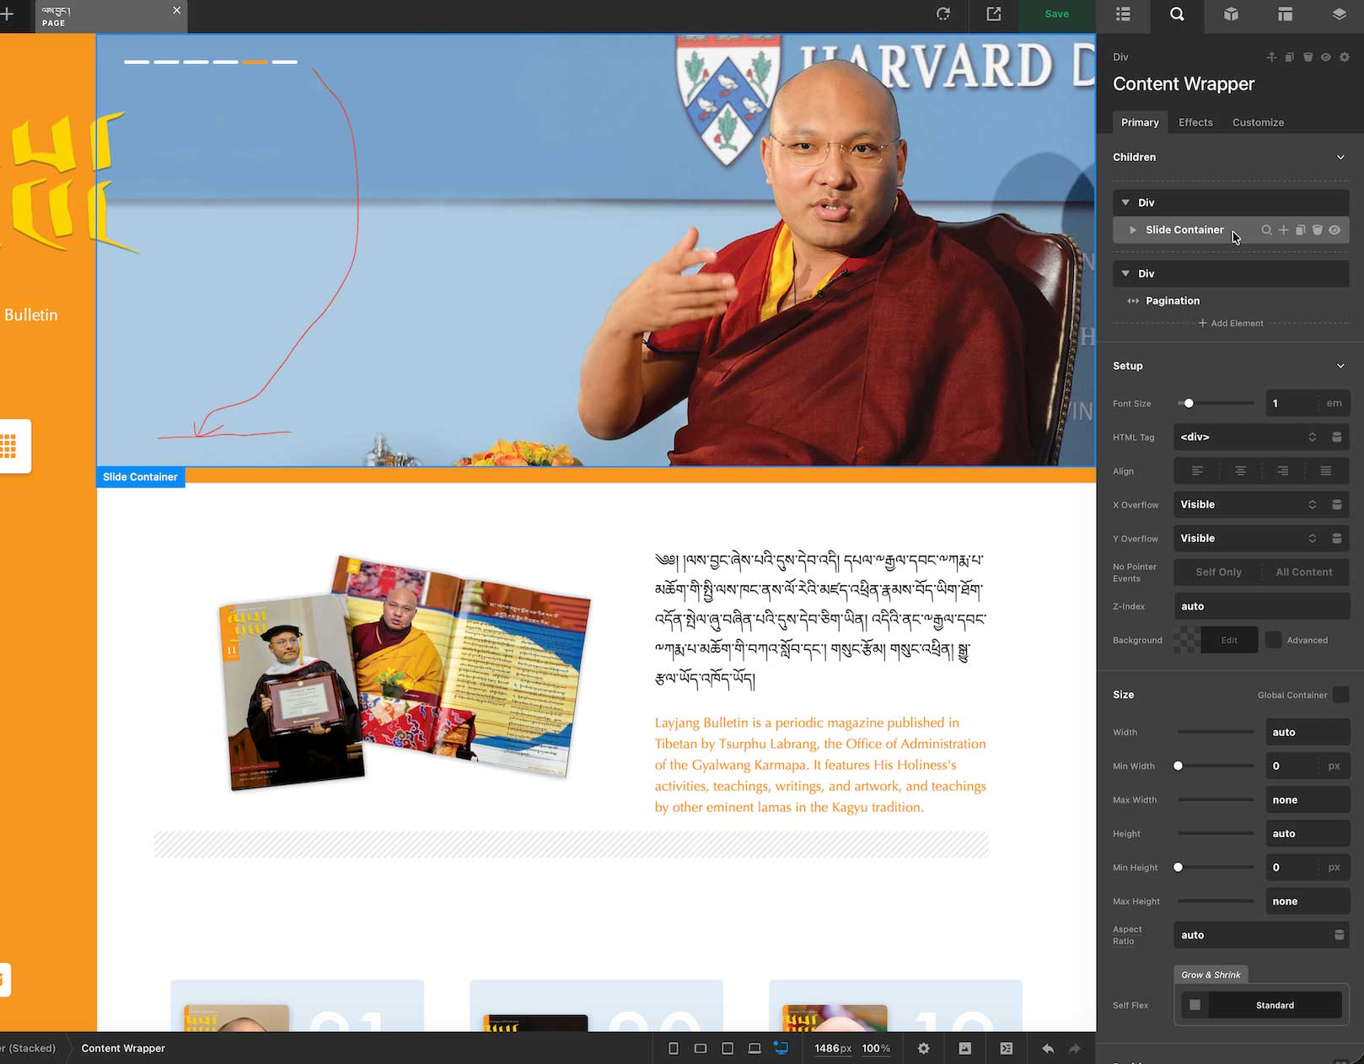Select the center text align option
The height and width of the screenshot is (1064, 1364).
click(1240, 471)
